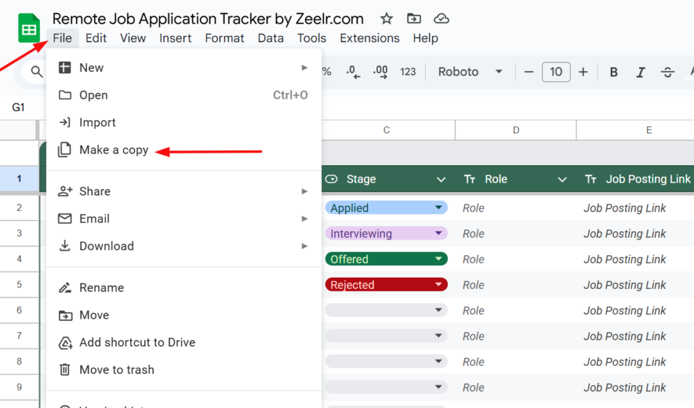
Task: Open empty stage dropdown in row 6
Action: point(386,311)
